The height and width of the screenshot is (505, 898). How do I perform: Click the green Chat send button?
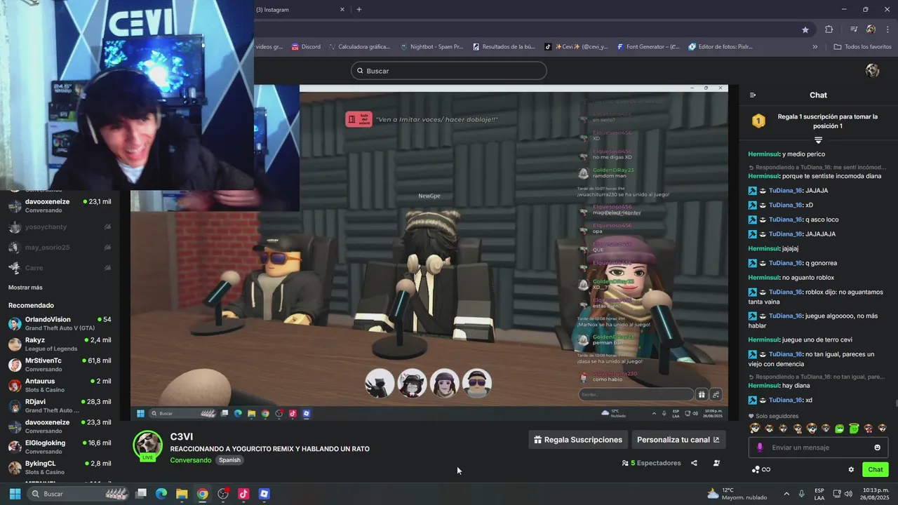[x=875, y=469]
